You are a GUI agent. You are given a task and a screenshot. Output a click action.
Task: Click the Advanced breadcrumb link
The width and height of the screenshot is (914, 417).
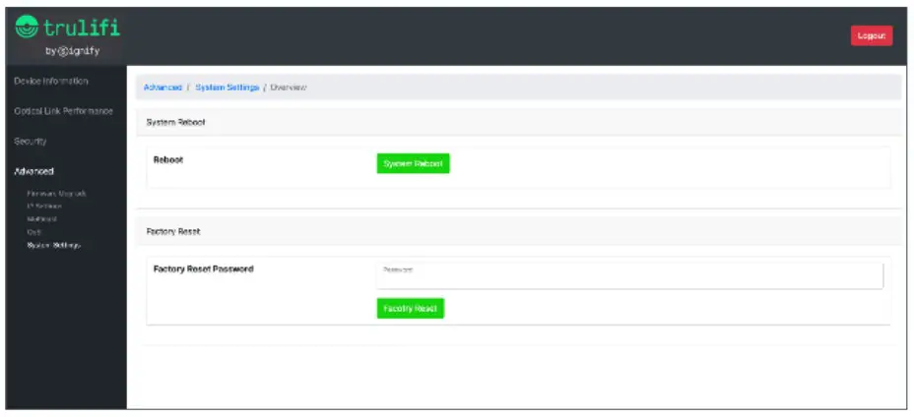[163, 88]
